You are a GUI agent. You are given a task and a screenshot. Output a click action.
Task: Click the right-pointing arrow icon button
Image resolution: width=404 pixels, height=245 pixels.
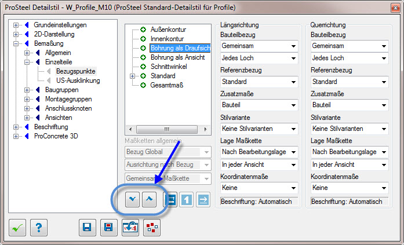click(x=203, y=199)
